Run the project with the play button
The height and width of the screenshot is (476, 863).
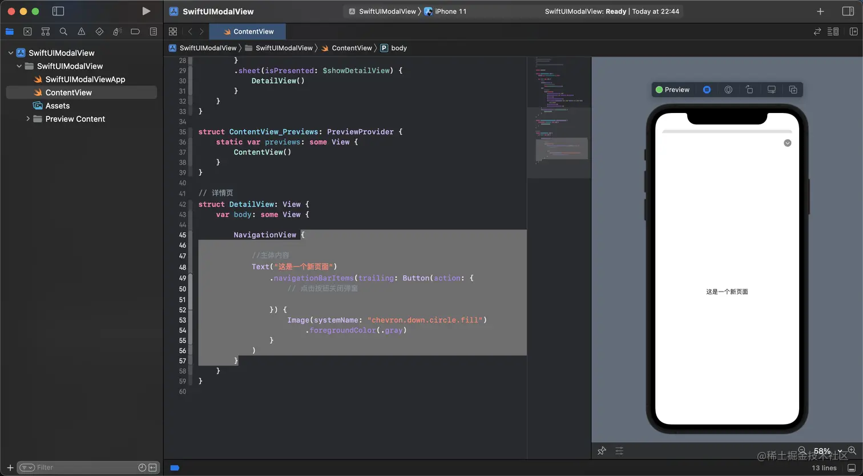tap(146, 11)
